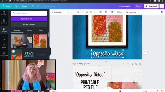The height and width of the screenshot is (92, 165).
Task: Open the Background sidebar panel
Action: pos(4,54)
